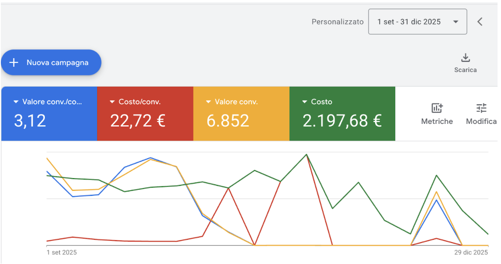This screenshot has width=501, height=264.
Task: Select the yellow 6.852 metric card
Action: [x=241, y=113]
